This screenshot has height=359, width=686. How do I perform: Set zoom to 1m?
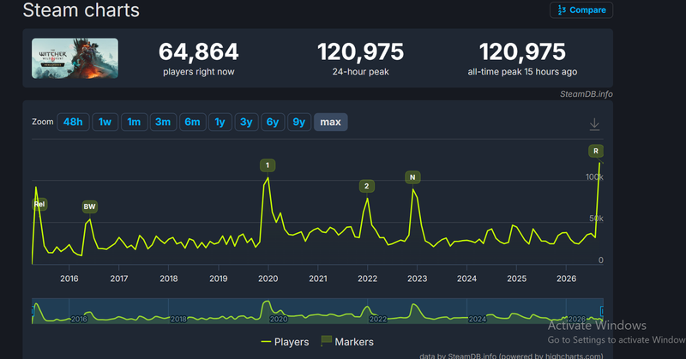point(134,122)
